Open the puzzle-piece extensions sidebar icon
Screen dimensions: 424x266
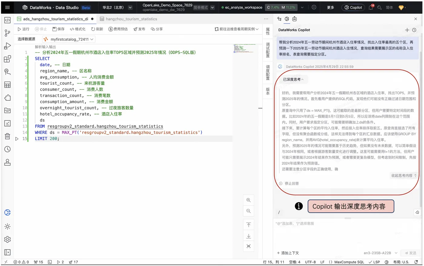8,98
